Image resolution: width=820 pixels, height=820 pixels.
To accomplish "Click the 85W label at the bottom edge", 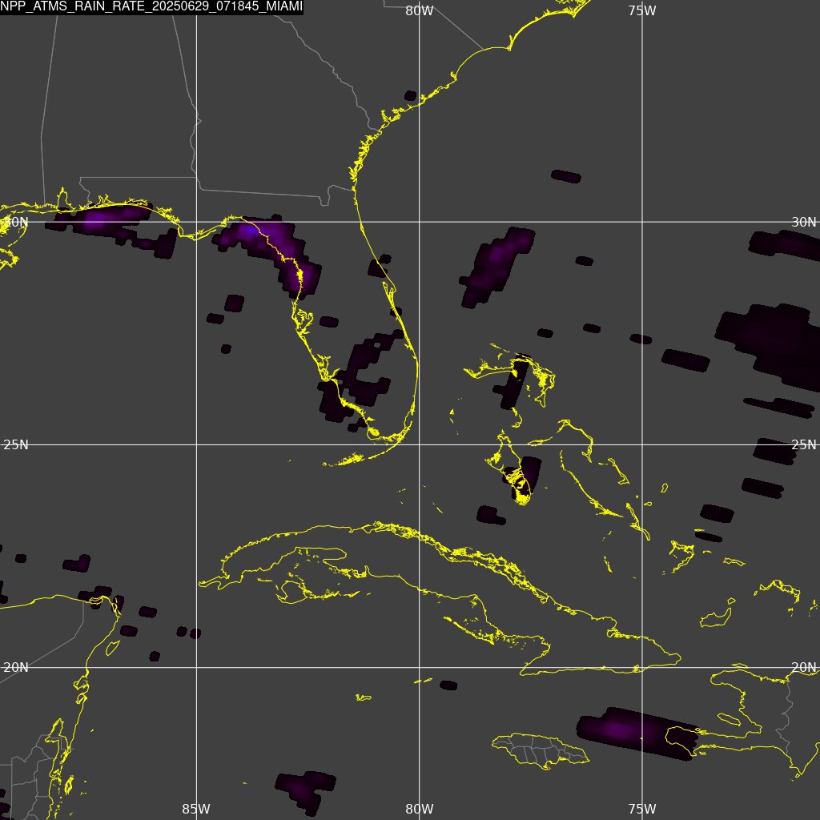I will coord(196,809).
